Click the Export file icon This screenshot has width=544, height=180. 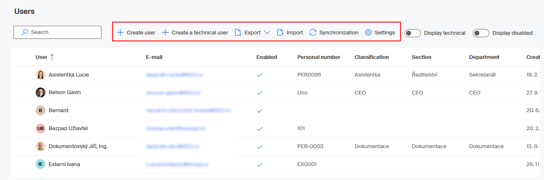(238, 32)
